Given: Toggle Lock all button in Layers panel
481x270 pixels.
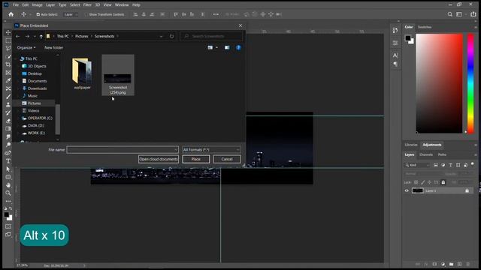Looking at the screenshot, I should point(443,182).
